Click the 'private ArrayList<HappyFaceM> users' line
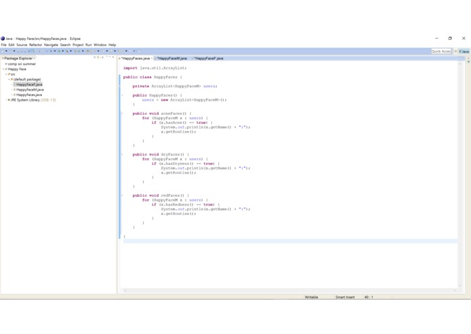471x334 pixels. pos(175,87)
